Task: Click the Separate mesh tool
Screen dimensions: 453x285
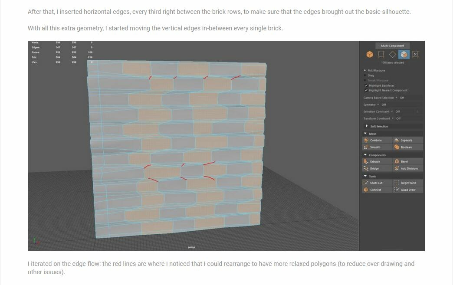Action: coord(407,140)
